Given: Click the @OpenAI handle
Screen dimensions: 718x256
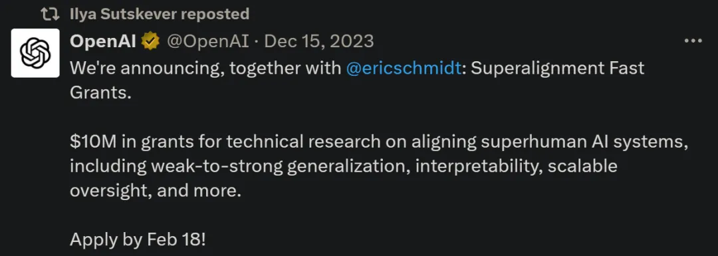Looking at the screenshot, I should pyautogui.click(x=207, y=42).
